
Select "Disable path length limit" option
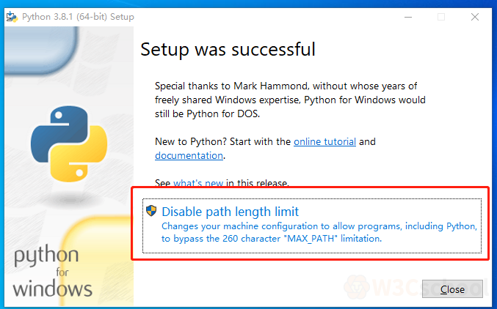[x=231, y=211]
